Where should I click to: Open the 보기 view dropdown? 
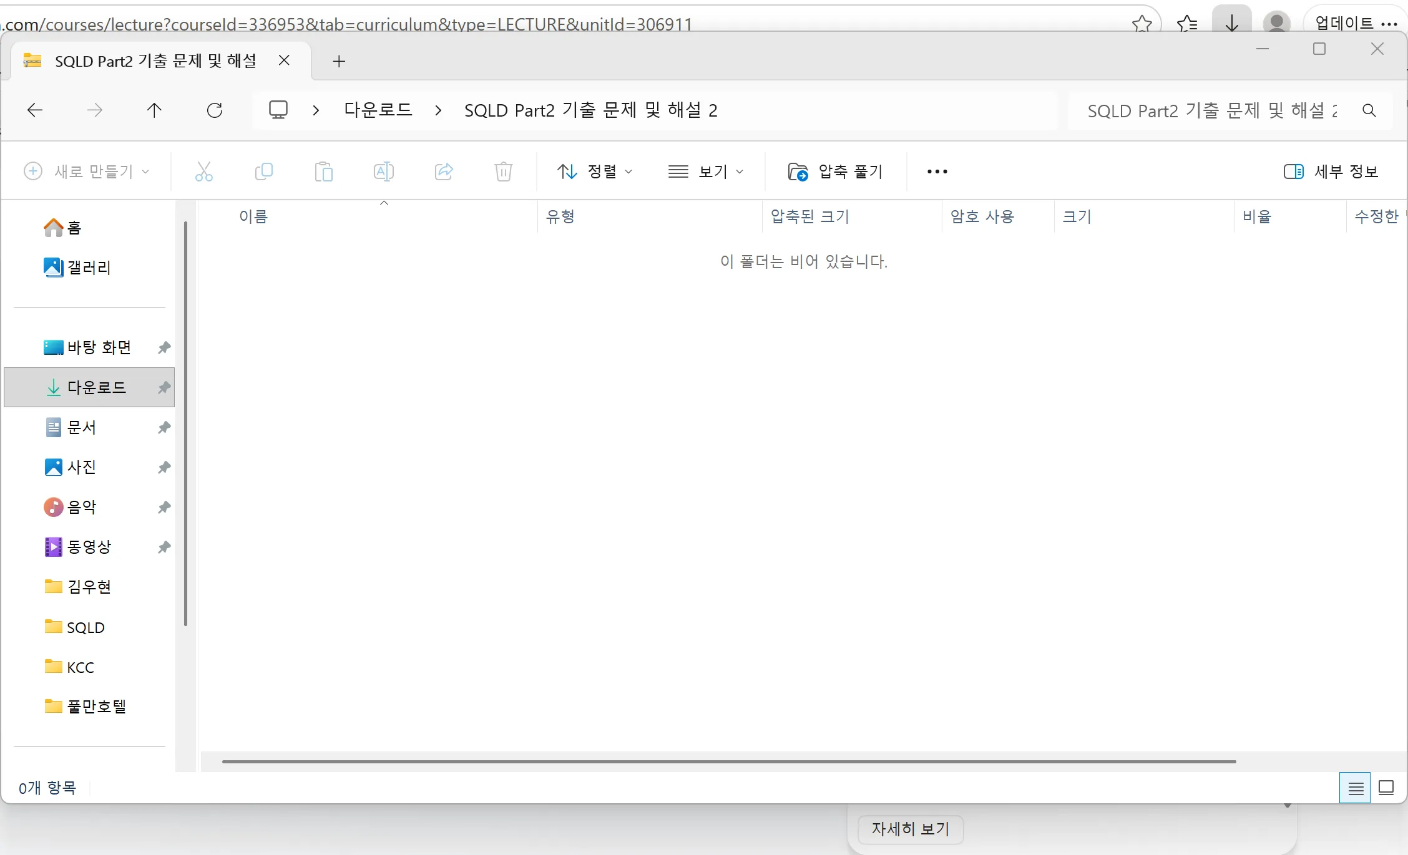pyautogui.click(x=706, y=171)
